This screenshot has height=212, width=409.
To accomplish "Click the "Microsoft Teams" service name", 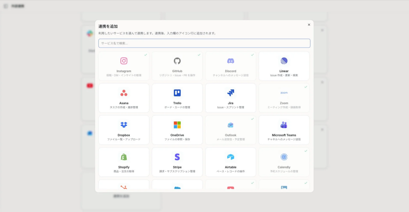I will [x=284, y=135].
